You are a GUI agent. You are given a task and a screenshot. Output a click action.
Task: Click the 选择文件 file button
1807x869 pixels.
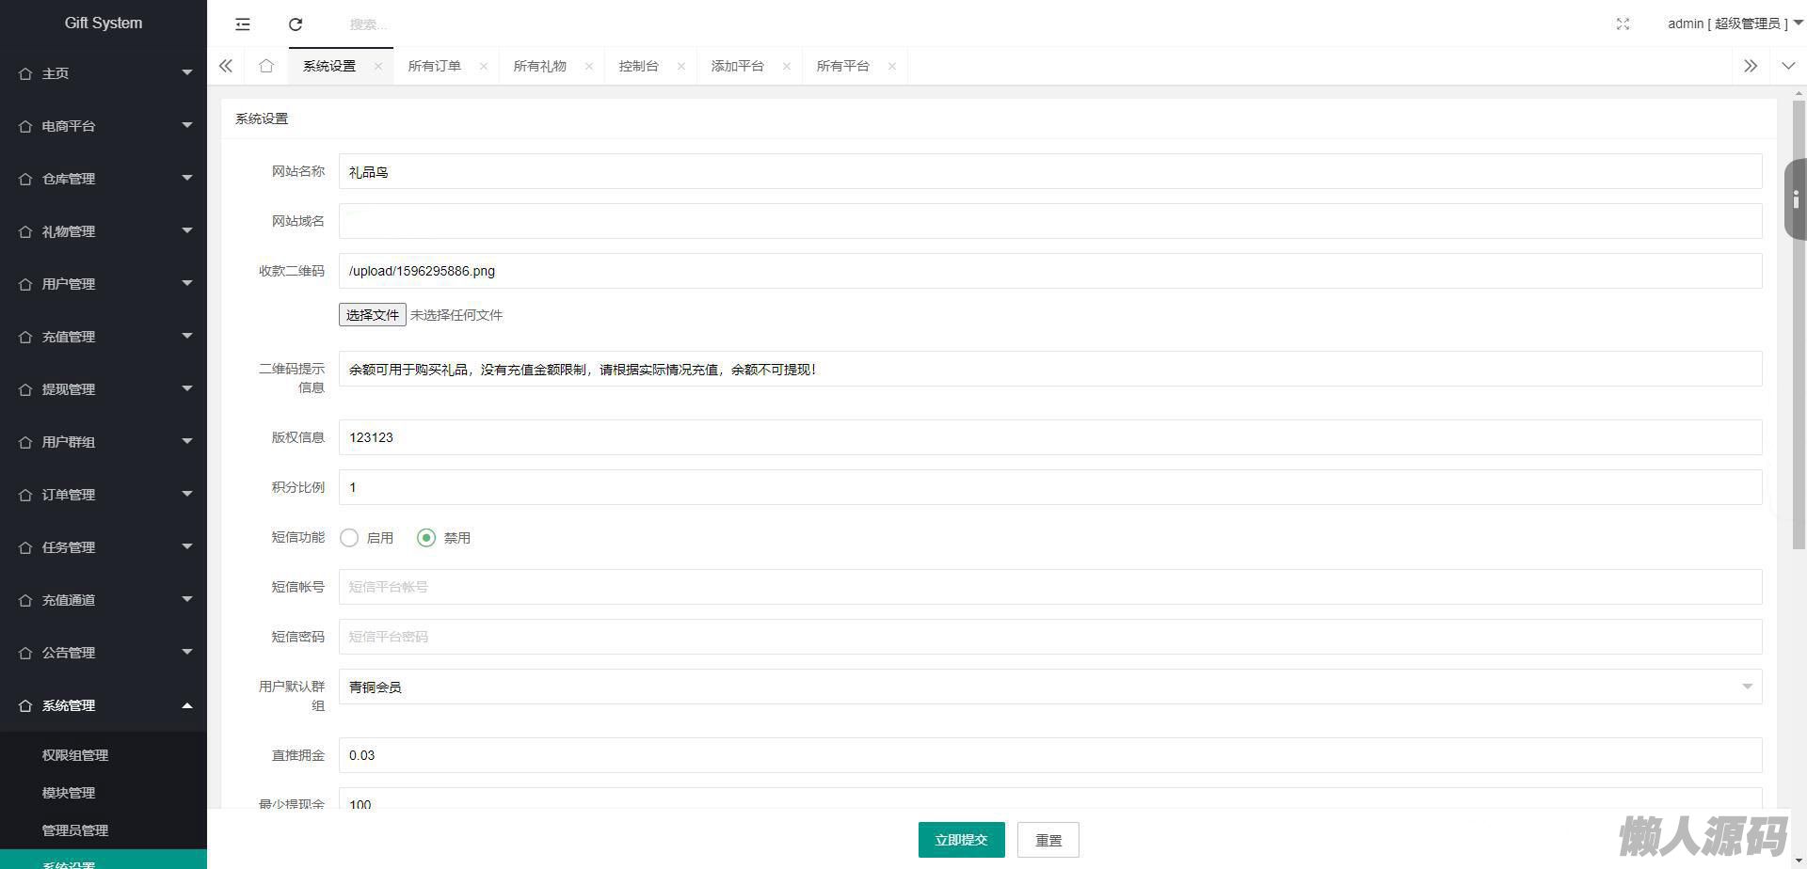coord(373,315)
